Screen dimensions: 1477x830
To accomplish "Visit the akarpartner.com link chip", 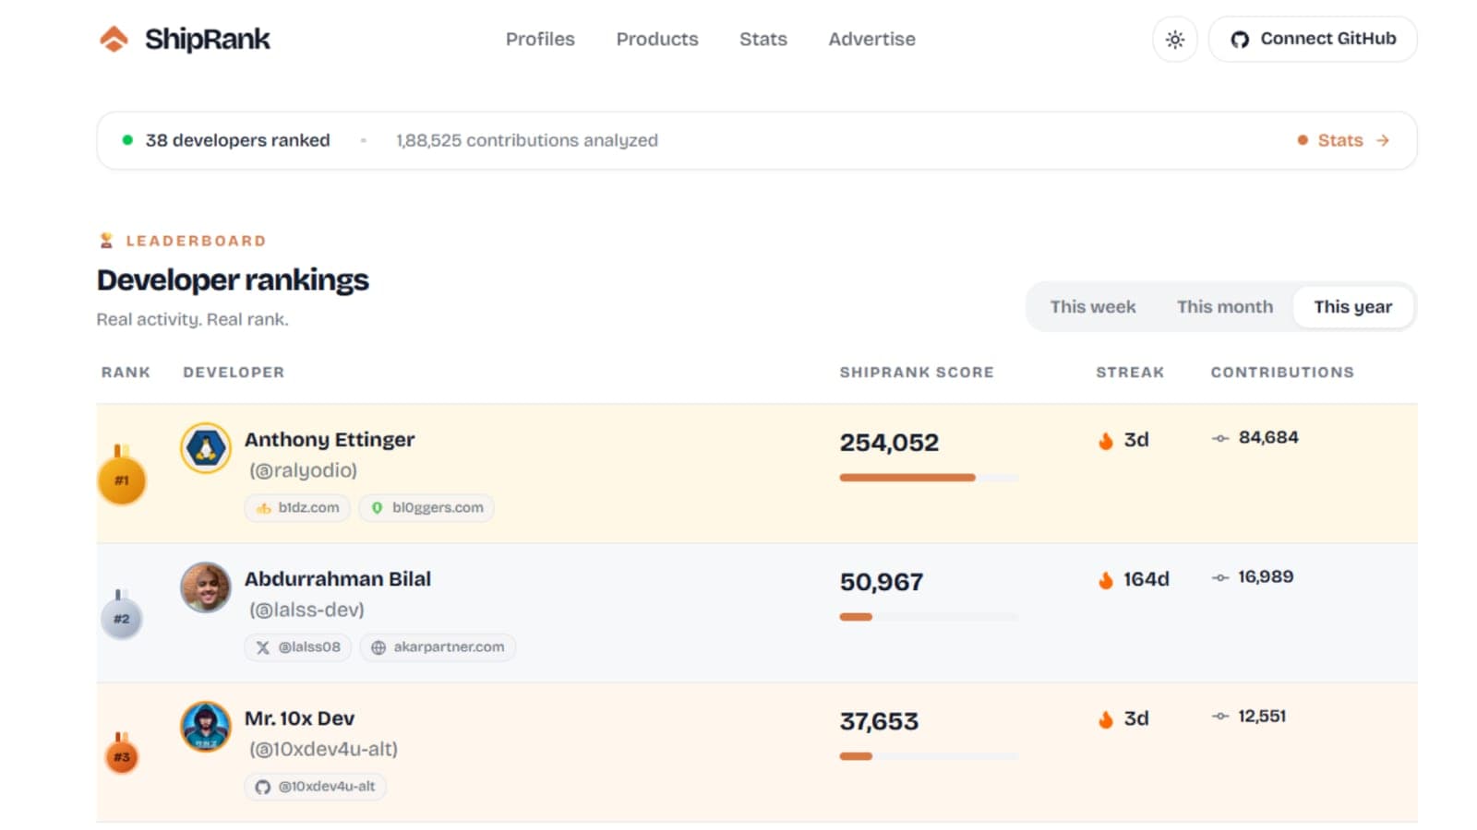I will (438, 646).
